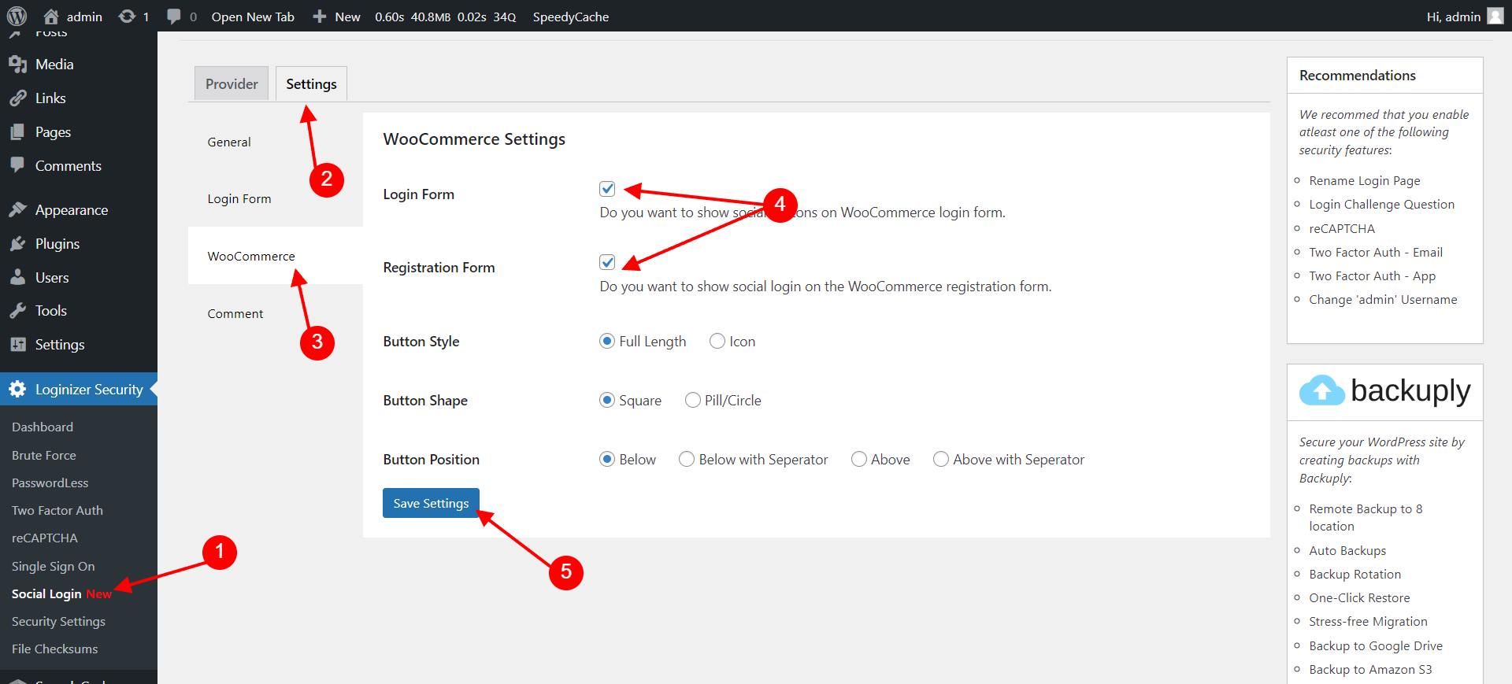Select Below button position

point(607,459)
